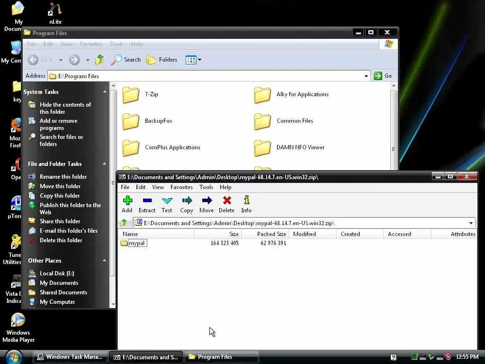Click the red shield tray icon
Viewport: 485px width, 364px height.
point(448,357)
